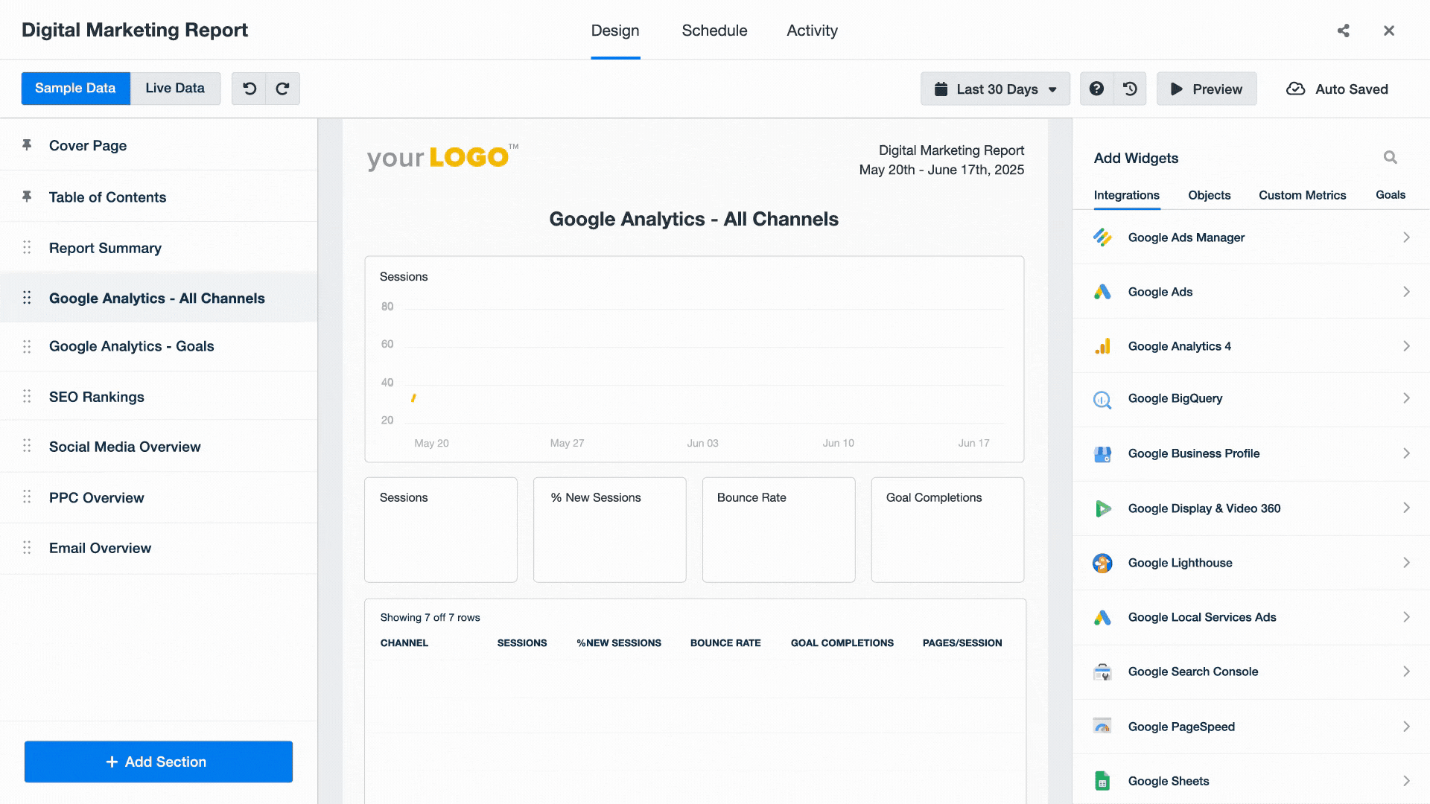The image size is (1430, 804).
Task: Click the help question mark icon
Action: coord(1096,89)
